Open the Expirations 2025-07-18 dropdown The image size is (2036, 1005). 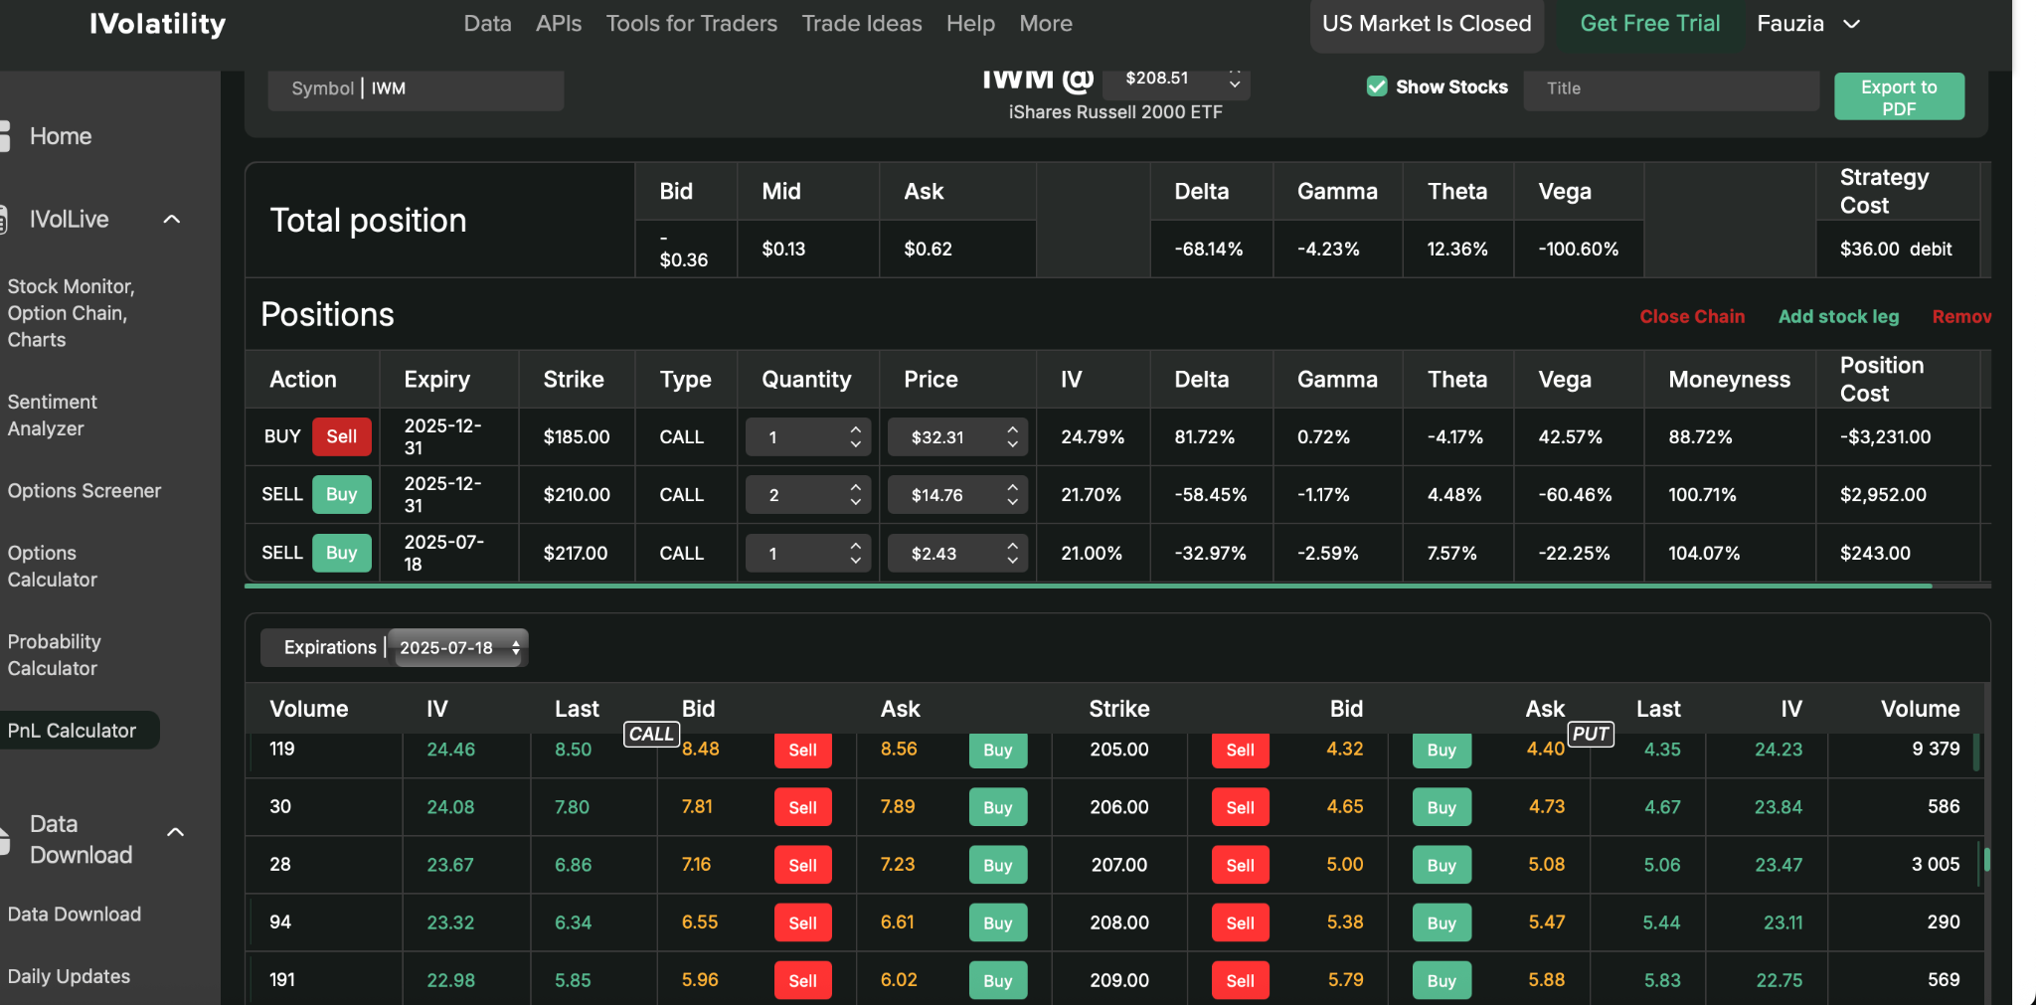[x=457, y=648]
